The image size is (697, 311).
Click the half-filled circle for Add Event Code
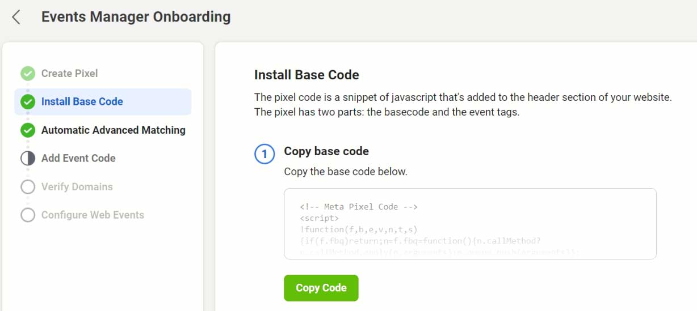point(28,159)
